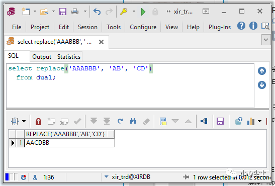
Task: Save the file with the purple floppy icon
Action: pos(63,12)
